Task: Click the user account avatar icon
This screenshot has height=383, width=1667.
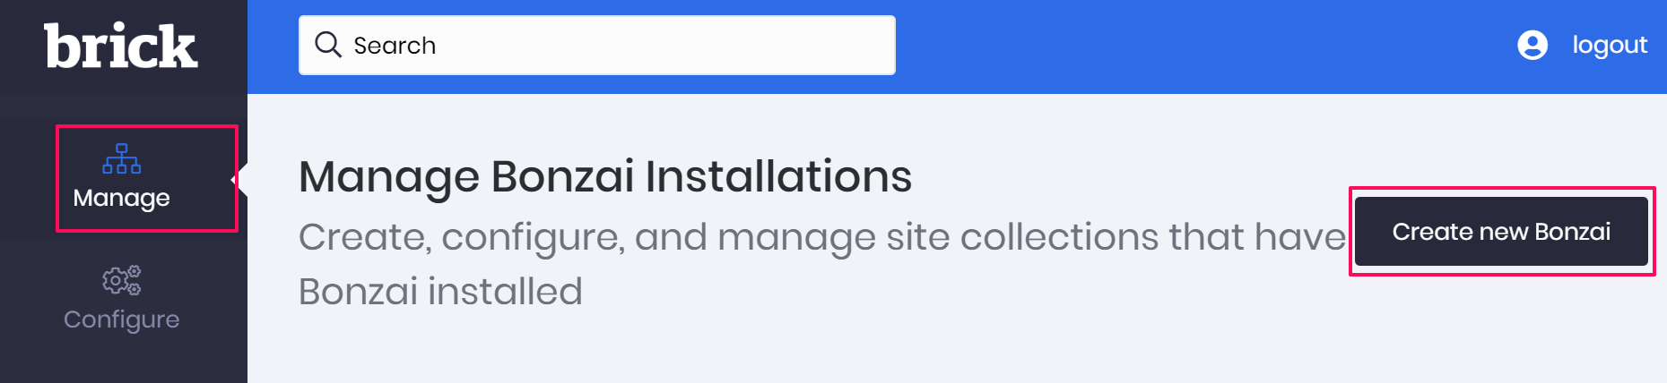Action: (1532, 45)
